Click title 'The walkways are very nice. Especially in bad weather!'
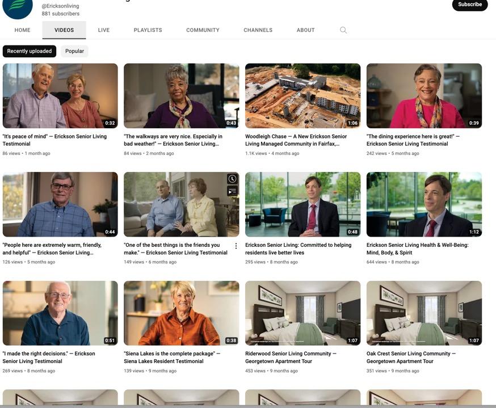496x408 pixels. point(173,140)
